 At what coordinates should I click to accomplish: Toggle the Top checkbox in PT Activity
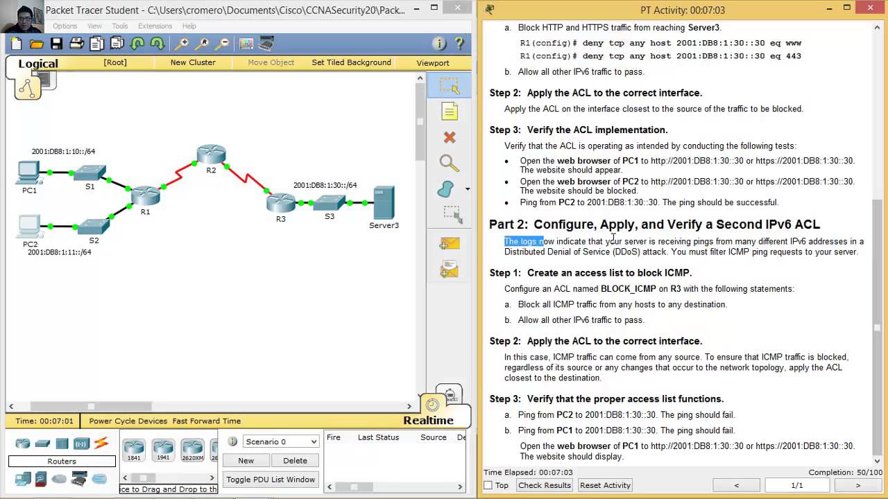pyautogui.click(x=488, y=485)
